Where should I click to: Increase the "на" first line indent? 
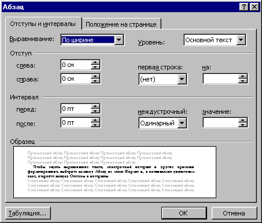coord(243,76)
